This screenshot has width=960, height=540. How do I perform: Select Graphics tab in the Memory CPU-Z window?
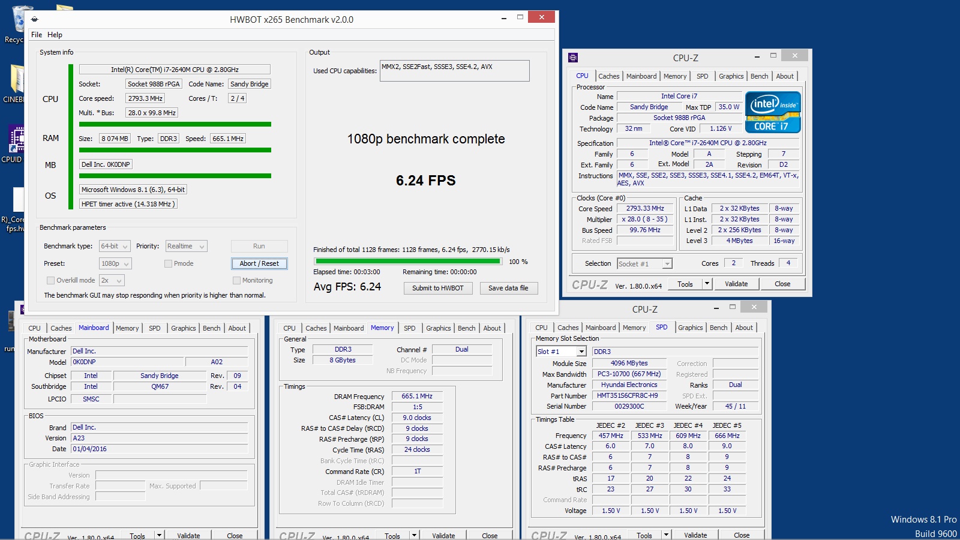pyautogui.click(x=439, y=328)
